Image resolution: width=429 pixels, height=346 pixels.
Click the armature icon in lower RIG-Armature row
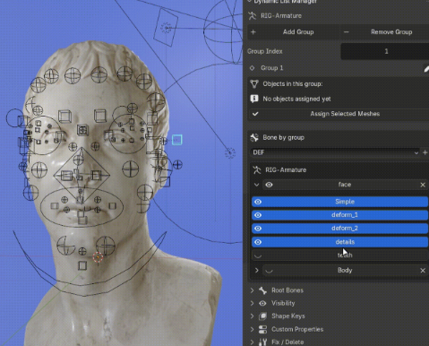tap(257, 170)
